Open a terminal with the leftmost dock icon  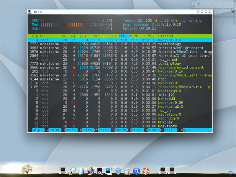point(63,171)
